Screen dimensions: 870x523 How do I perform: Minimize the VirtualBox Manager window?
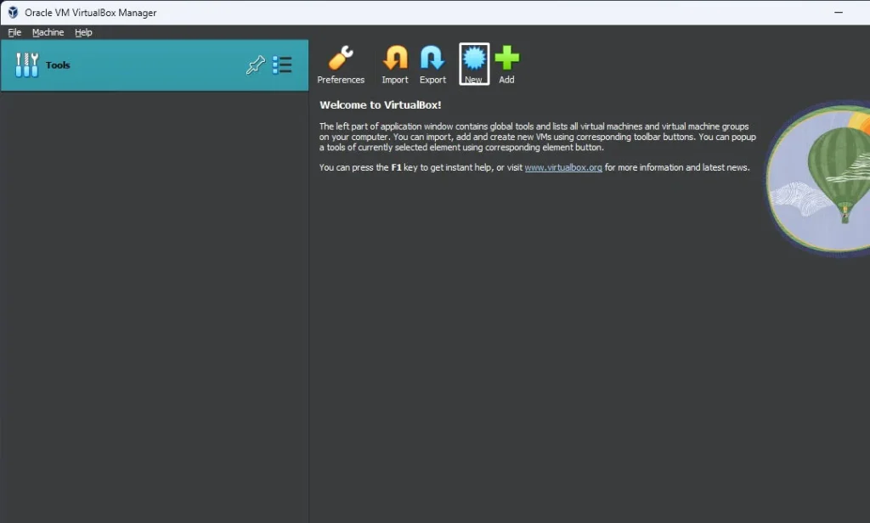click(839, 12)
